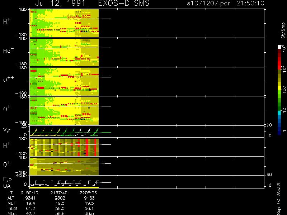287x215 pixels.
Task: Select the UT value 2205:06
Action: point(88,193)
